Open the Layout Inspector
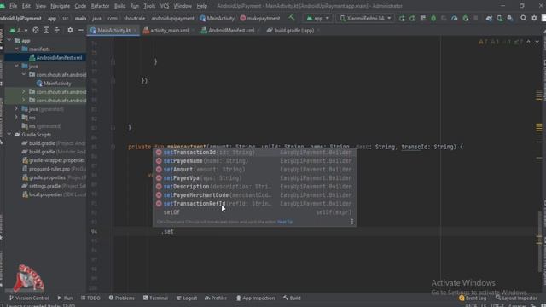Image resolution: width=546 pixels, height=307 pixels. coord(516,298)
